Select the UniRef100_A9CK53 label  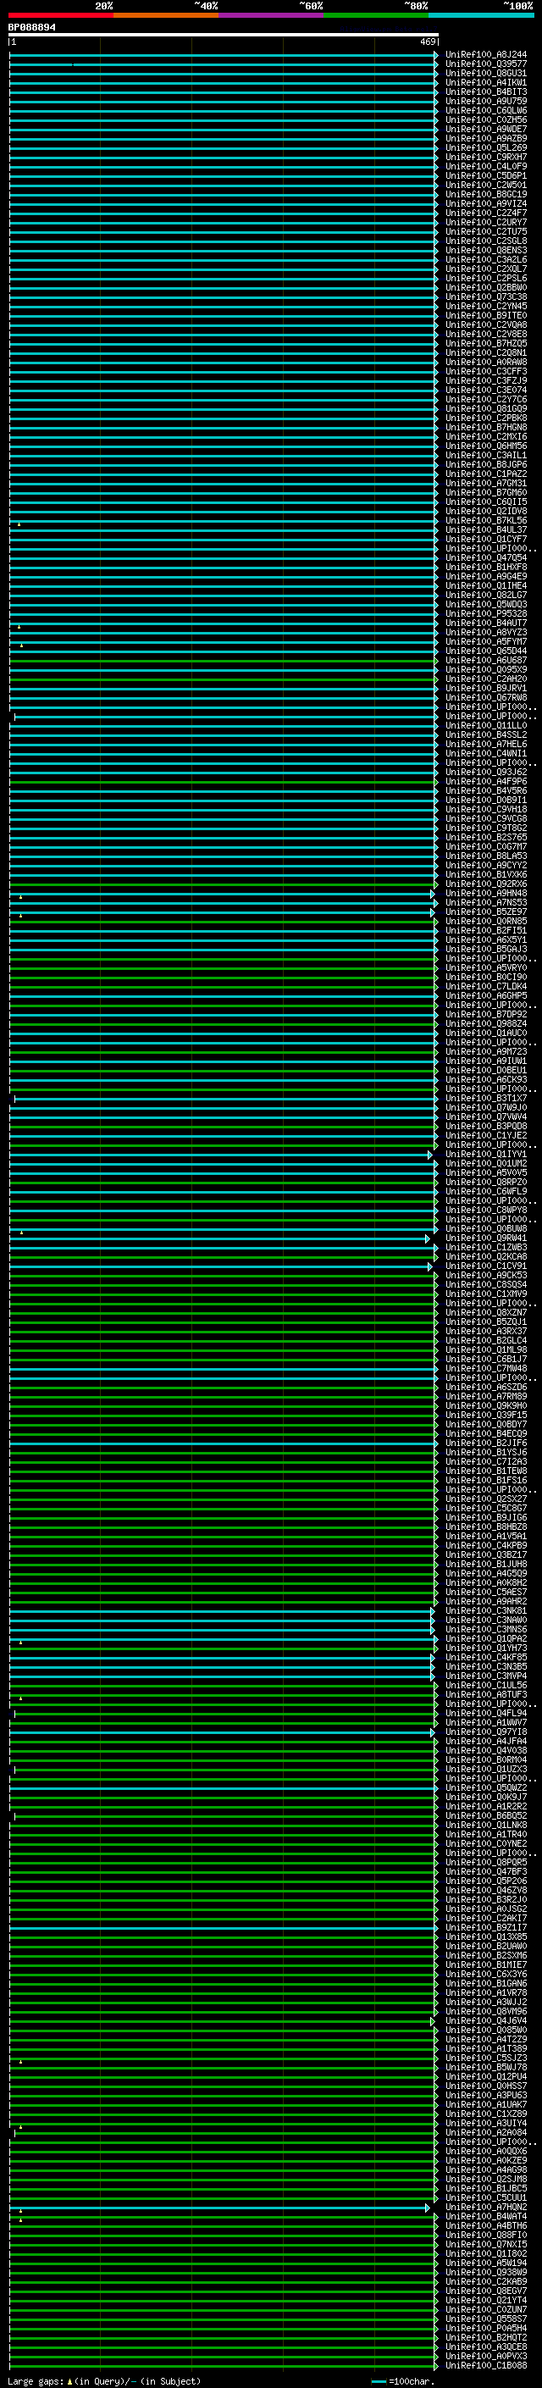[485, 1276]
